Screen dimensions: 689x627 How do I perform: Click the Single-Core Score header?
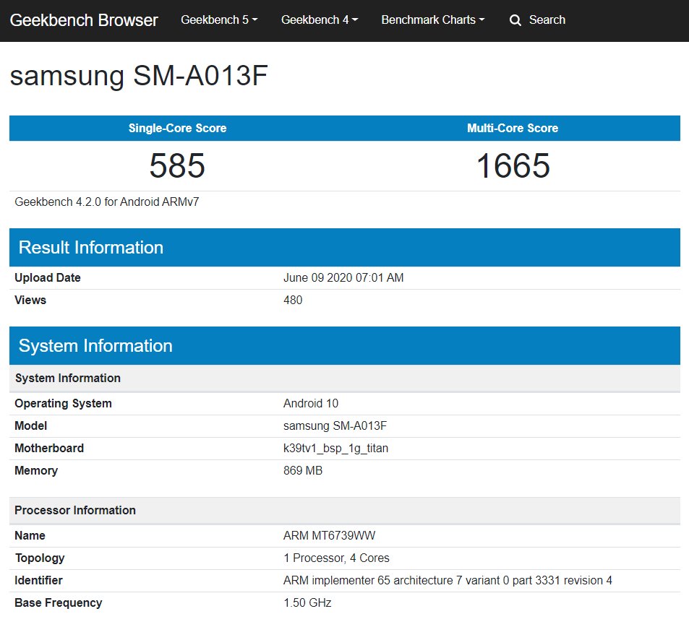(x=177, y=128)
